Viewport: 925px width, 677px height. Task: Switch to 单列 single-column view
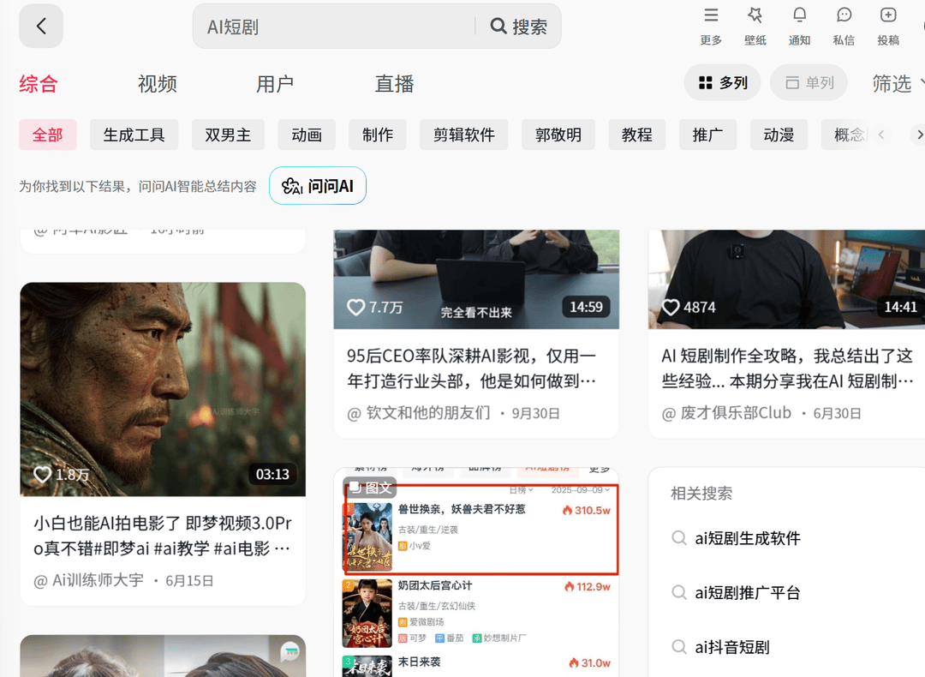tap(809, 83)
